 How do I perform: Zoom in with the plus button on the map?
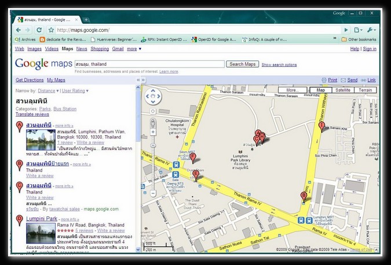click(153, 132)
